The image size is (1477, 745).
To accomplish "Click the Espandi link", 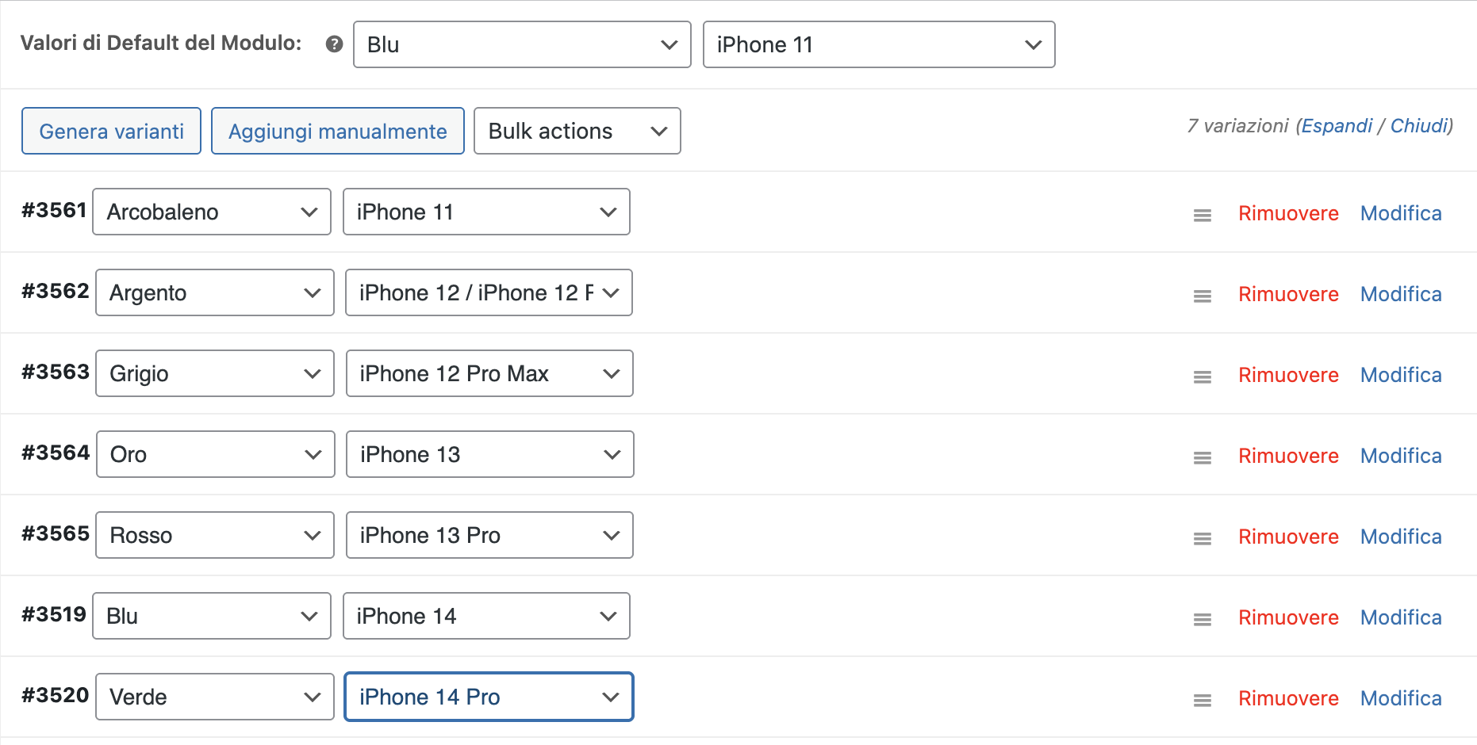I will 1337,126.
